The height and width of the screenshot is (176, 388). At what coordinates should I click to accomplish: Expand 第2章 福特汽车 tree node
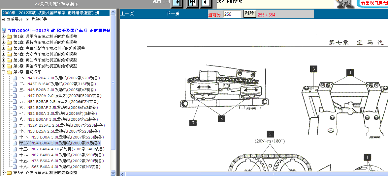(3, 42)
